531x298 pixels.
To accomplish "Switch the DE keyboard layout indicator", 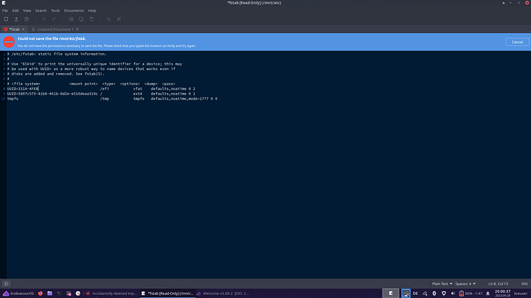I will click(x=416, y=293).
